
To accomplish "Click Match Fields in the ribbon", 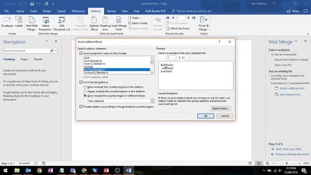I will click(x=138, y=23).
